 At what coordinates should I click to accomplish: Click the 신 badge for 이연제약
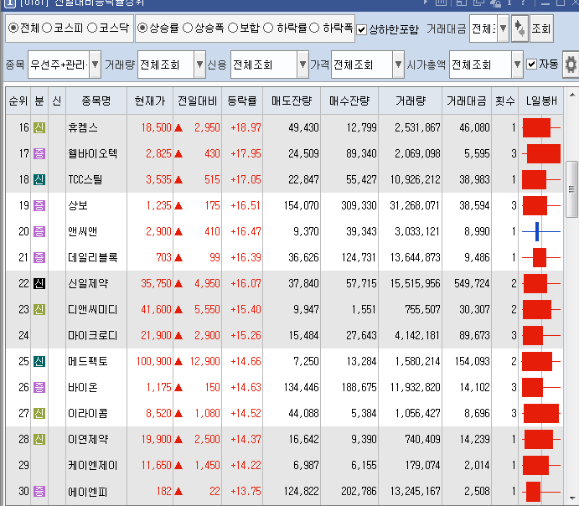39,439
